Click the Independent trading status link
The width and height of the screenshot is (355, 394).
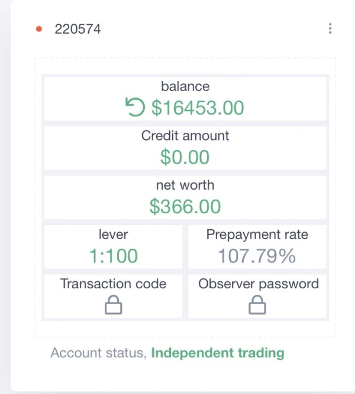tap(218, 353)
